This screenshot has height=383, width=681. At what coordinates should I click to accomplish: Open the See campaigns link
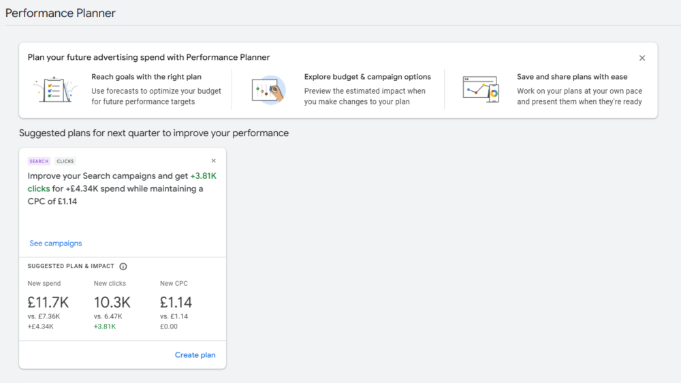56,244
